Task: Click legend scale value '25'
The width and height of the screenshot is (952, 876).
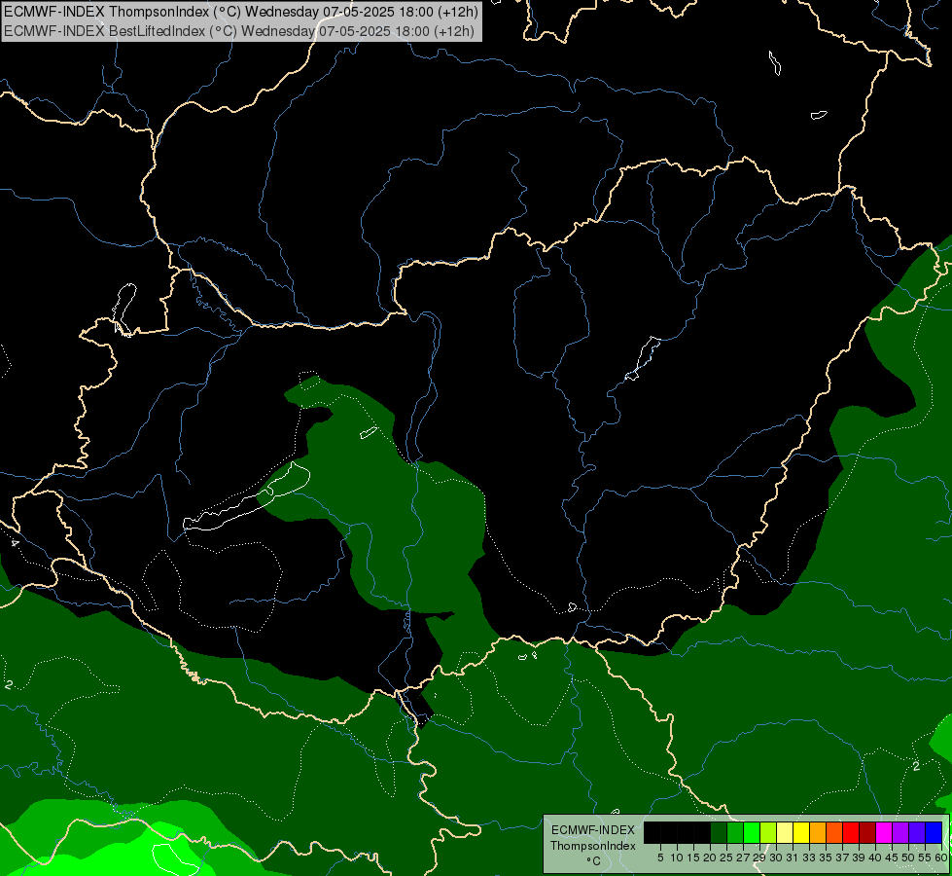Action: pos(726,858)
